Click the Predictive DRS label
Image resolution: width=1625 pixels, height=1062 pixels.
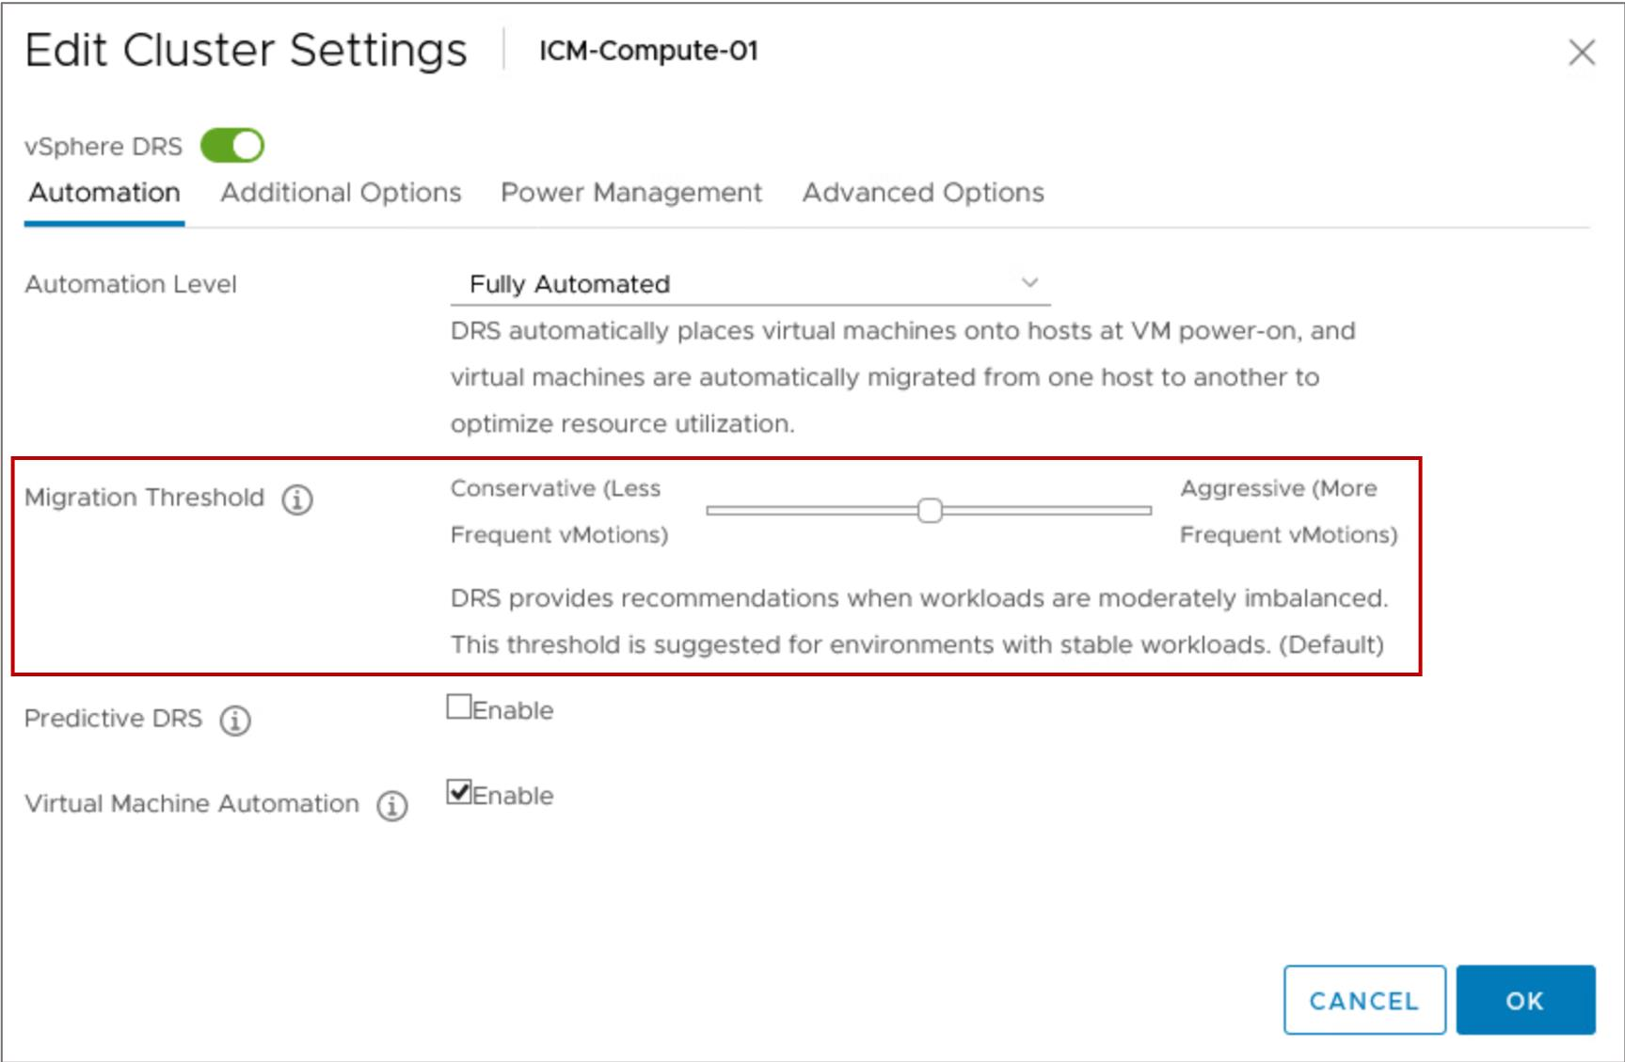113,719
